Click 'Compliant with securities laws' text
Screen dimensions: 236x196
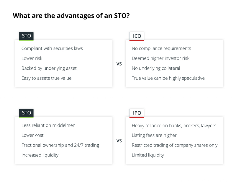[52, 48]
